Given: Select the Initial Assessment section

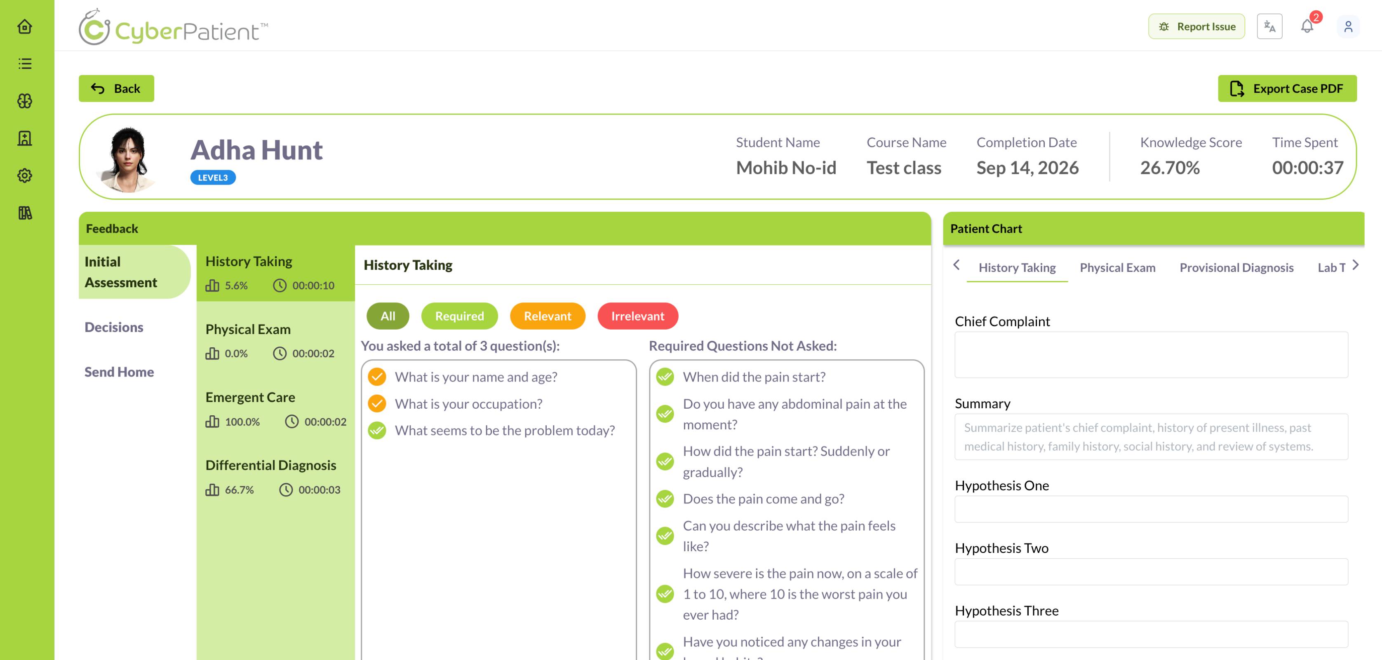Looking at the screenshot, I should 135,272.
